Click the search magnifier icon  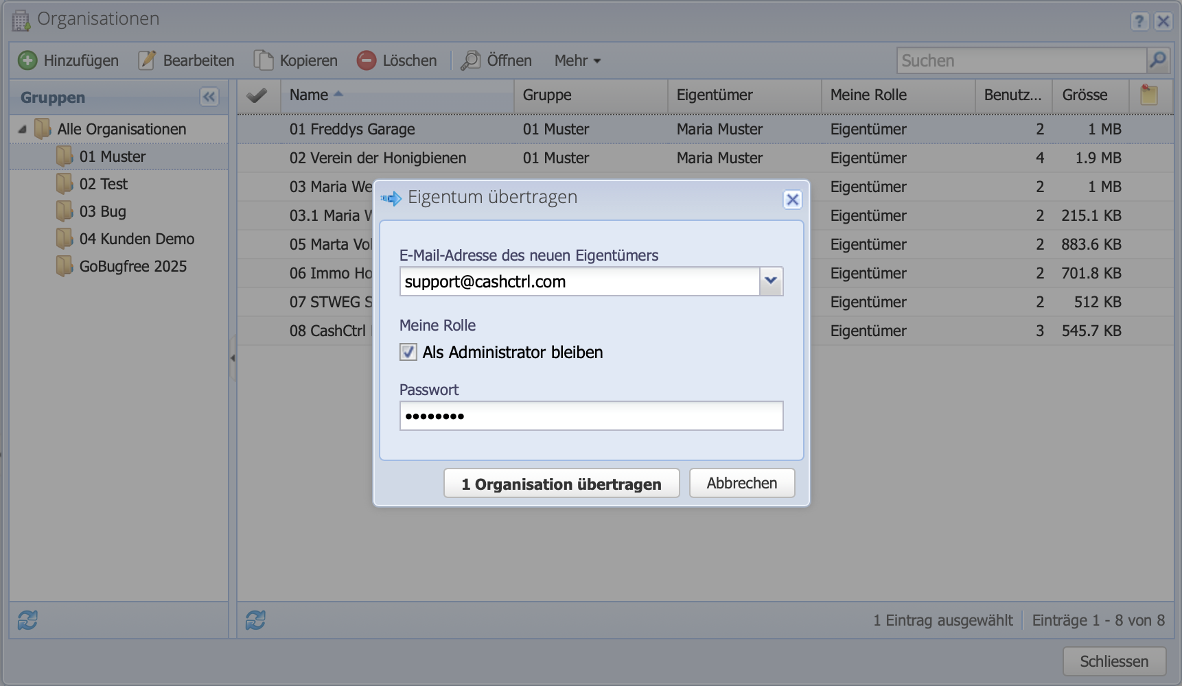pyautogui.click(x=1157, y=60)
